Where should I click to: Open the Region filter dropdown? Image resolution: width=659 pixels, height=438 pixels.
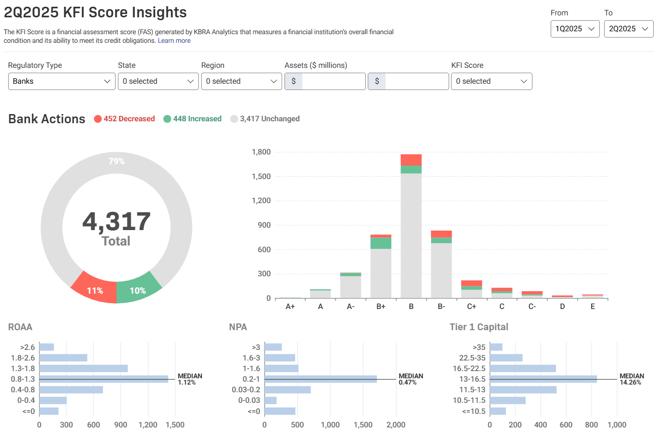241,81
